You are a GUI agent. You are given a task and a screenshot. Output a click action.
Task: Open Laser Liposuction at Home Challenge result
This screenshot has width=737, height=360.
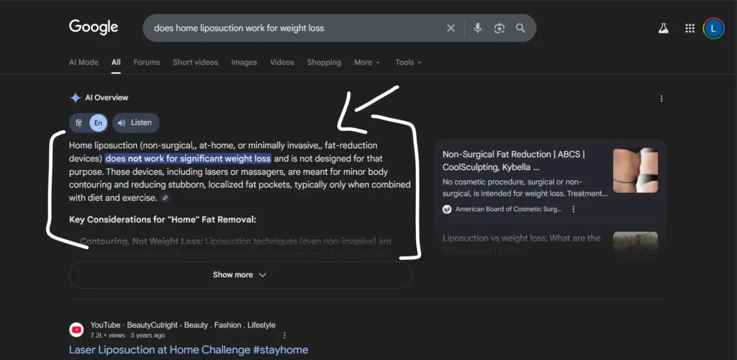(x=189, y=350)
